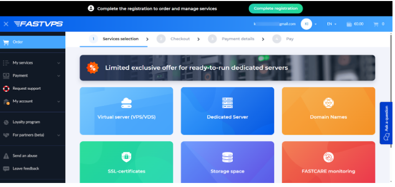Expand the Payment submenu chevron
395x187 pixels.
59,76
